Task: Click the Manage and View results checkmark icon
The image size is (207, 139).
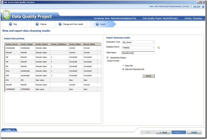Action: pos(60,24)
